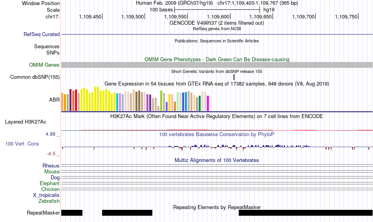
Task: Click the ABR gene expression label
Action: [54, 100]
